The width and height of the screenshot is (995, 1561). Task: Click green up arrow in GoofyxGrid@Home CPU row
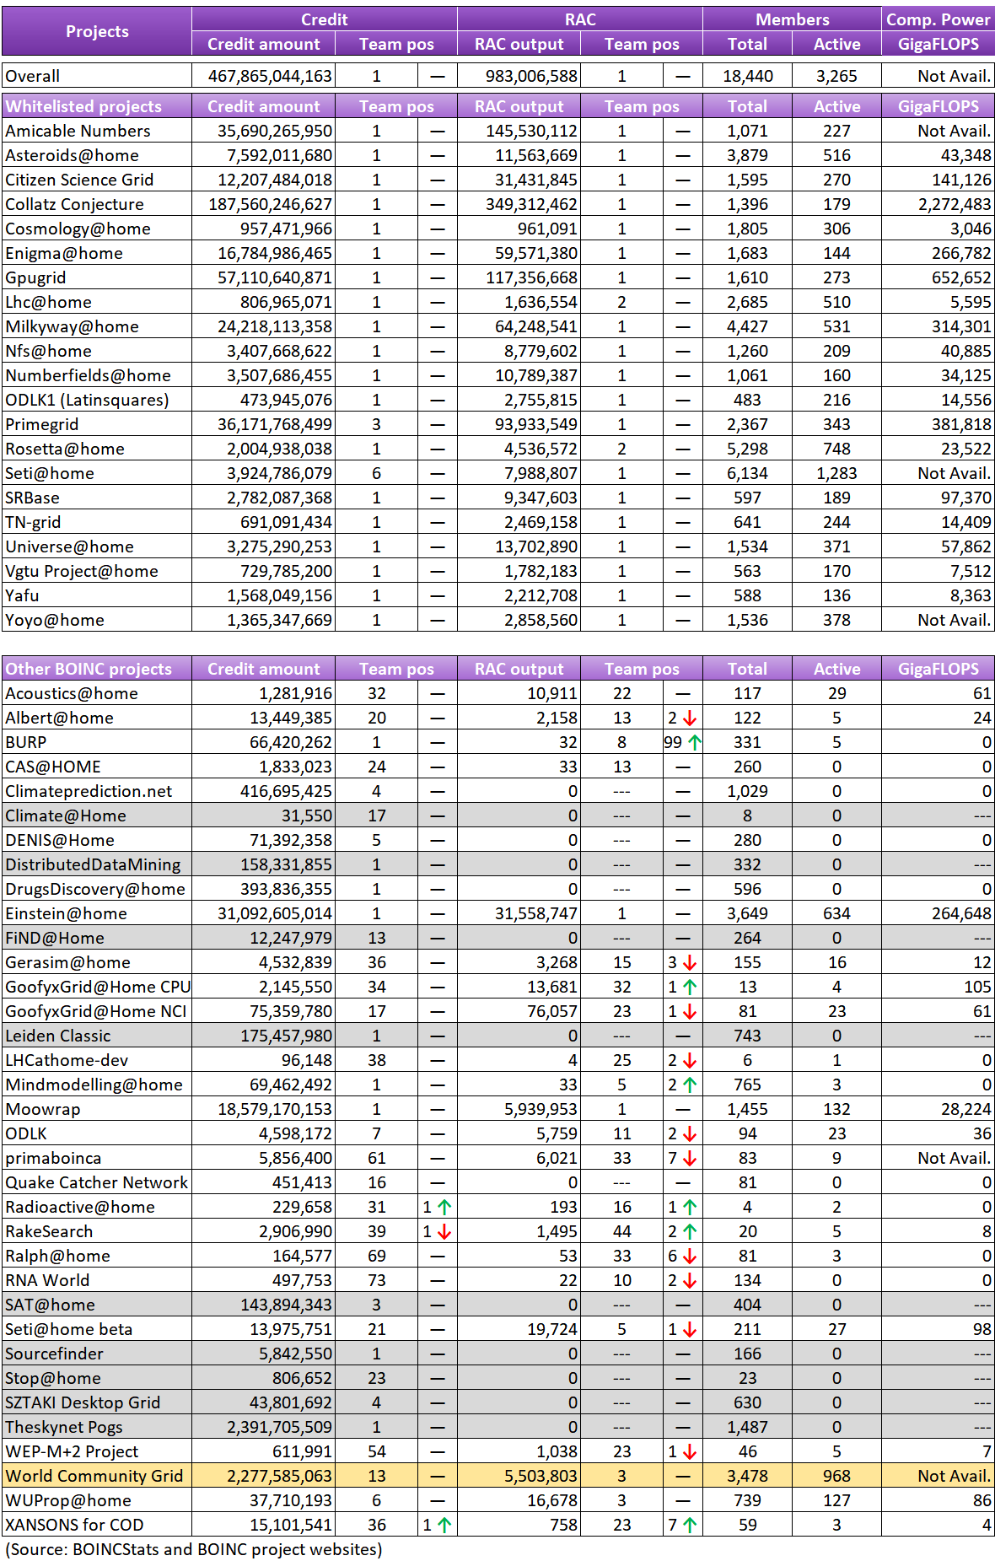[x=690, y=987]
